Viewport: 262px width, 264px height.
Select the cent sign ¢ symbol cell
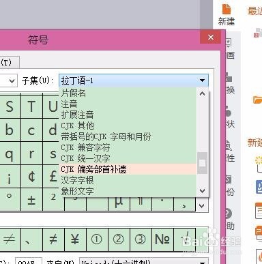[31, 177]
